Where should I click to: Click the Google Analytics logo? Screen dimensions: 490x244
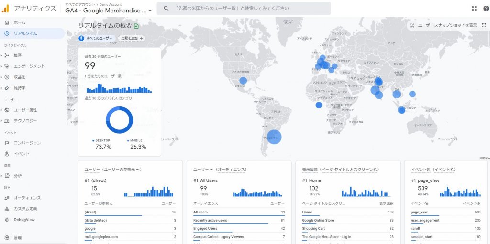[5, 9]
